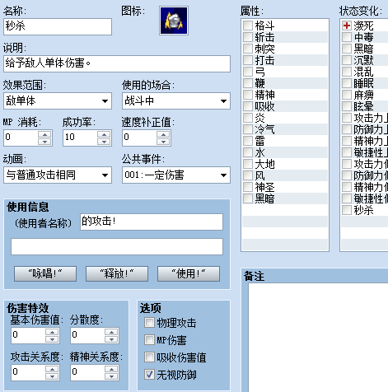The height and width of the screenshot is (392, 388).
Task: Check the 大地 attribute box
Action: point(248,164)
